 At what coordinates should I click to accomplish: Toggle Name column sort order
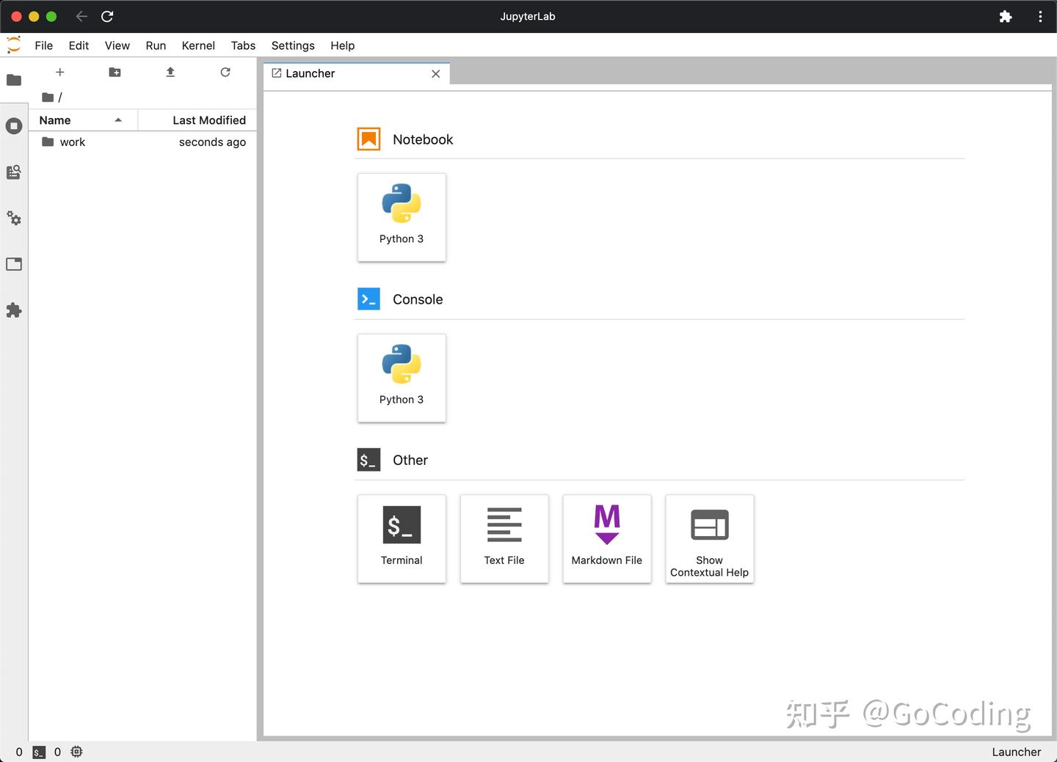(54, 120)
